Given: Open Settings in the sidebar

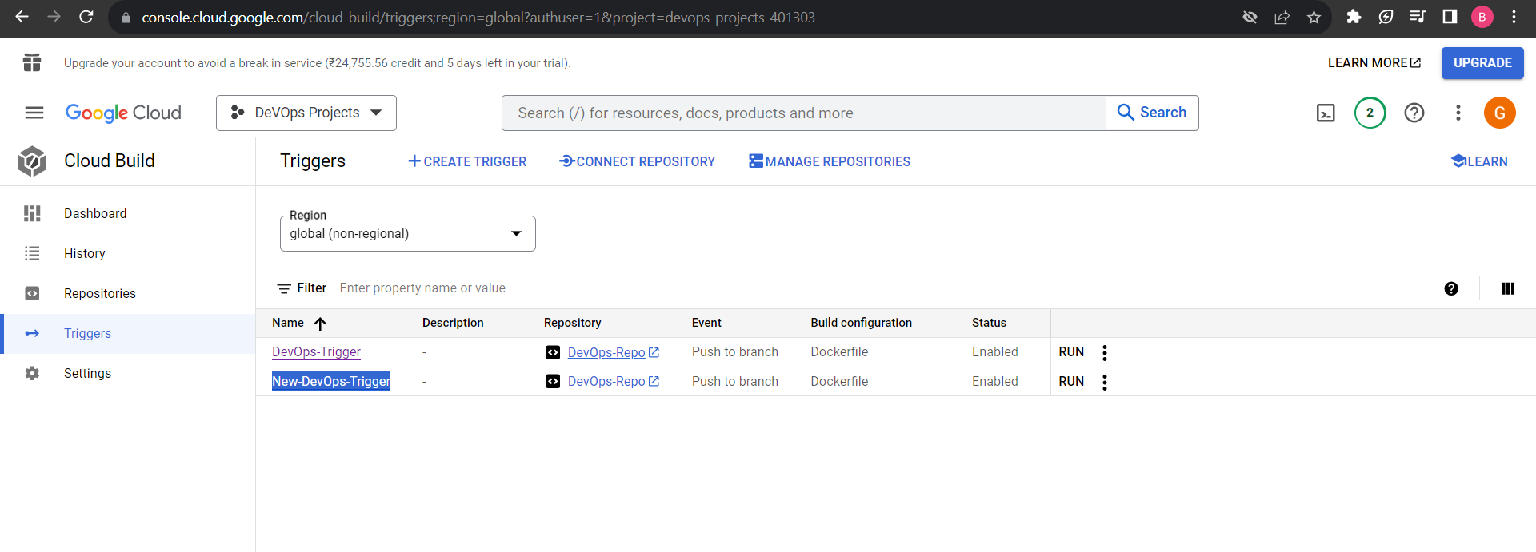Looking at the screenshot, I should [x=87, y=373].
